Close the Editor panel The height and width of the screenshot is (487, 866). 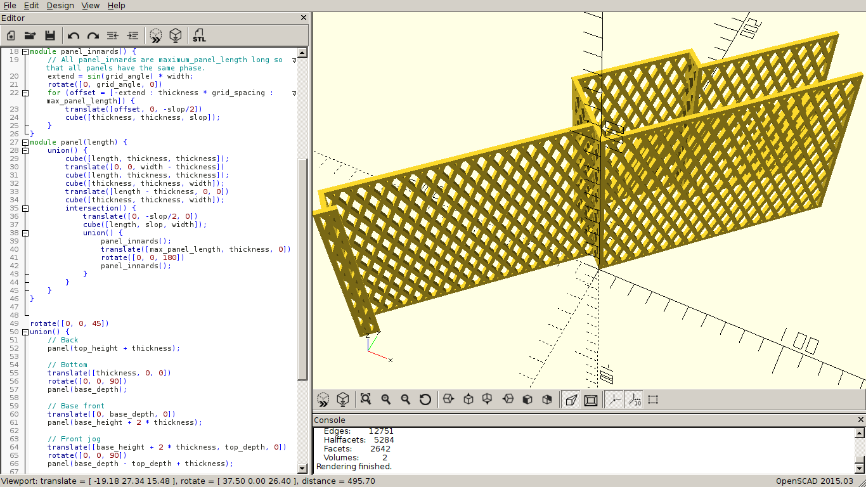(x=304, y=18)
